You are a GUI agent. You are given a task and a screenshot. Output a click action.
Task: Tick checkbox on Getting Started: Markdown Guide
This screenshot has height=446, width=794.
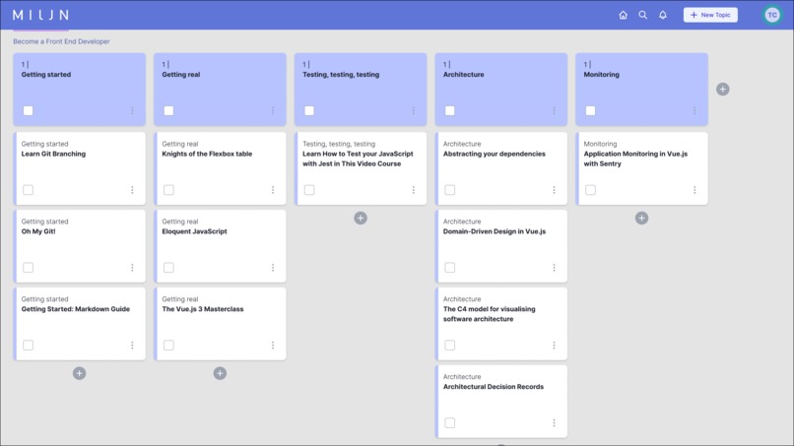pos(28,346)
